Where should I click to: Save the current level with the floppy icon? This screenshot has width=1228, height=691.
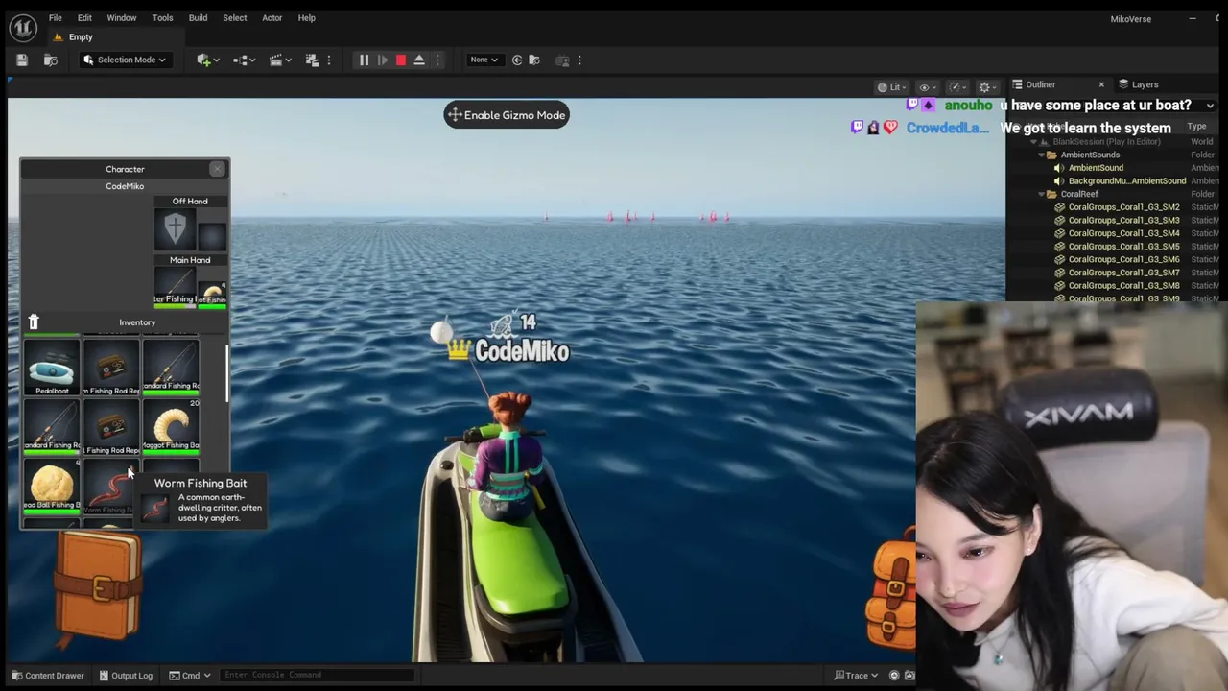[x=23, y=60]
